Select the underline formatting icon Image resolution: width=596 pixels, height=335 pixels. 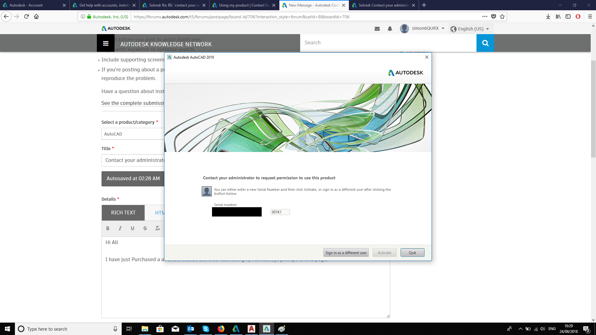point(133,228)
